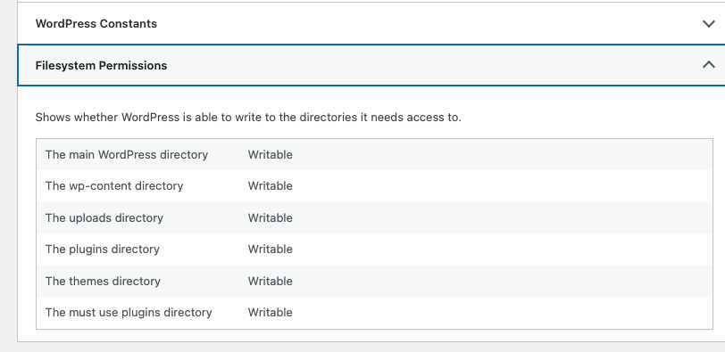Click blank space right of themes Writable value
This screenshot has width=725, height=352.
click(x=502, y=281)
